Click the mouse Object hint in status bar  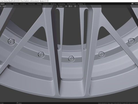(19, 103)
